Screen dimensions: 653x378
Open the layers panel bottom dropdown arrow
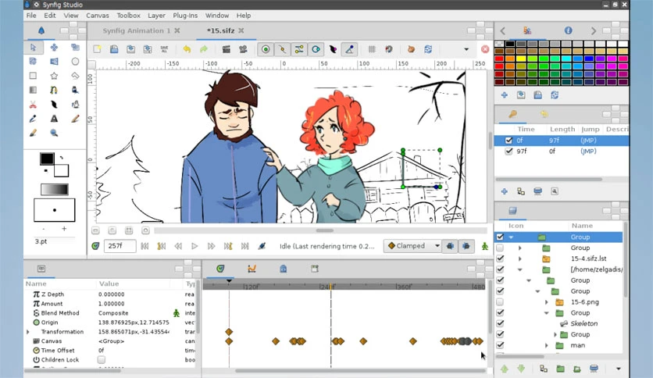(x=618, y=369)
